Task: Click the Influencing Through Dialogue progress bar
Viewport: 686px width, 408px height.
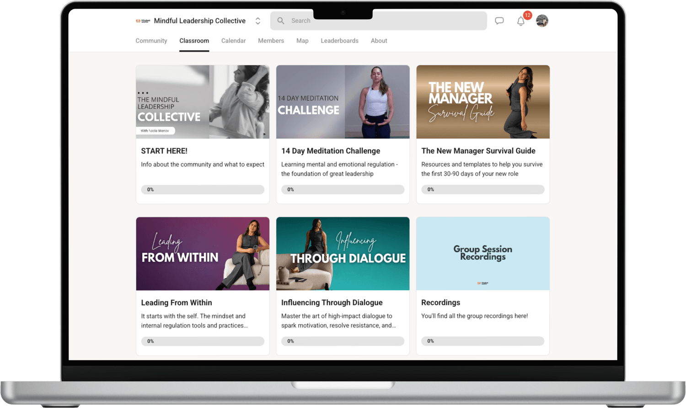Action: coord(343,341)
